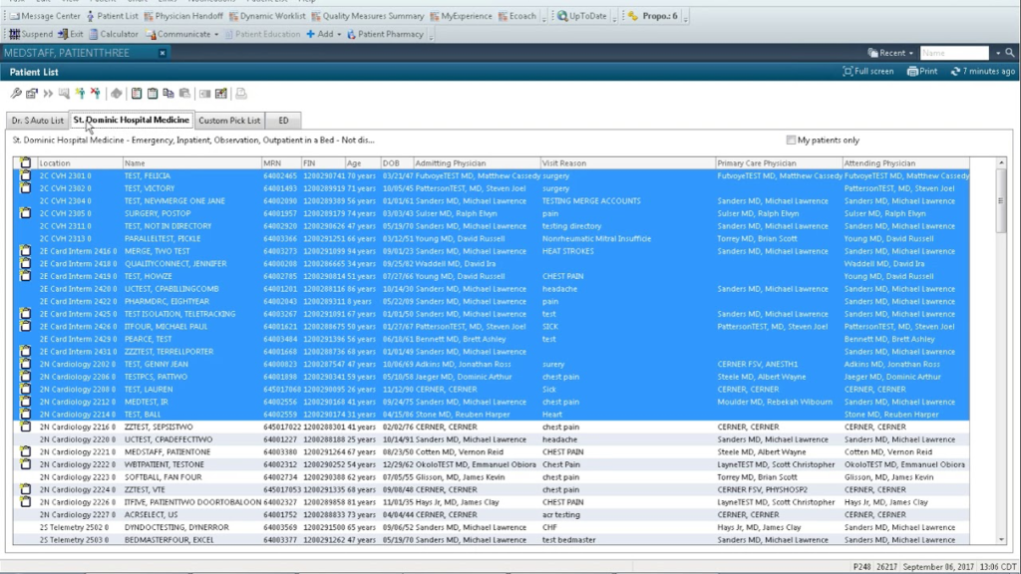Click the Print button in header
Image resolution: width=1021 pixels, height=574 pixels.
pyautogui.click(x=922, y=72)
